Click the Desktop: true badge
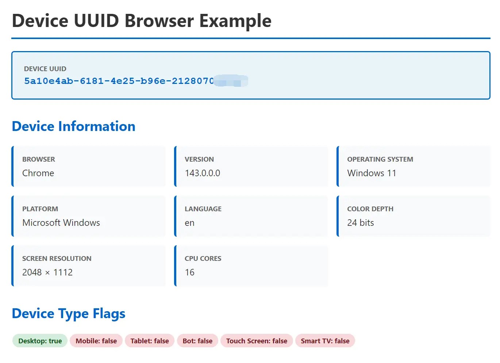This screenshot has width=500, height=363. (39, 341)
